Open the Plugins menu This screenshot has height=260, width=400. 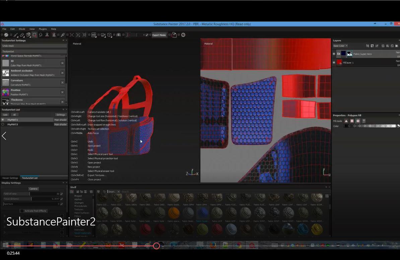click(x=43, y=29)
